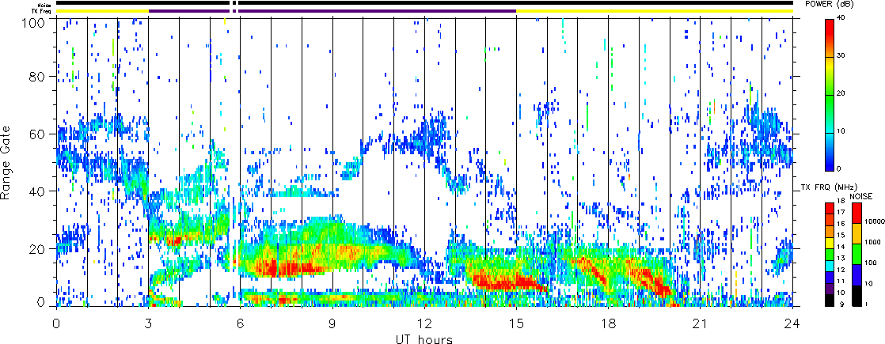Select the green band of POWER colorbar
Image resolution: width=885 pixels, height=344 pixels.
tap(830, 99)
